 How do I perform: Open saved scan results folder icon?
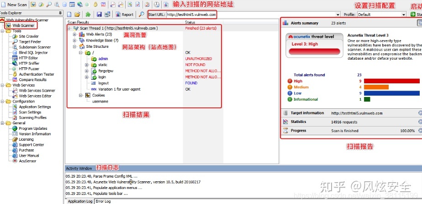tap(77, 15)
